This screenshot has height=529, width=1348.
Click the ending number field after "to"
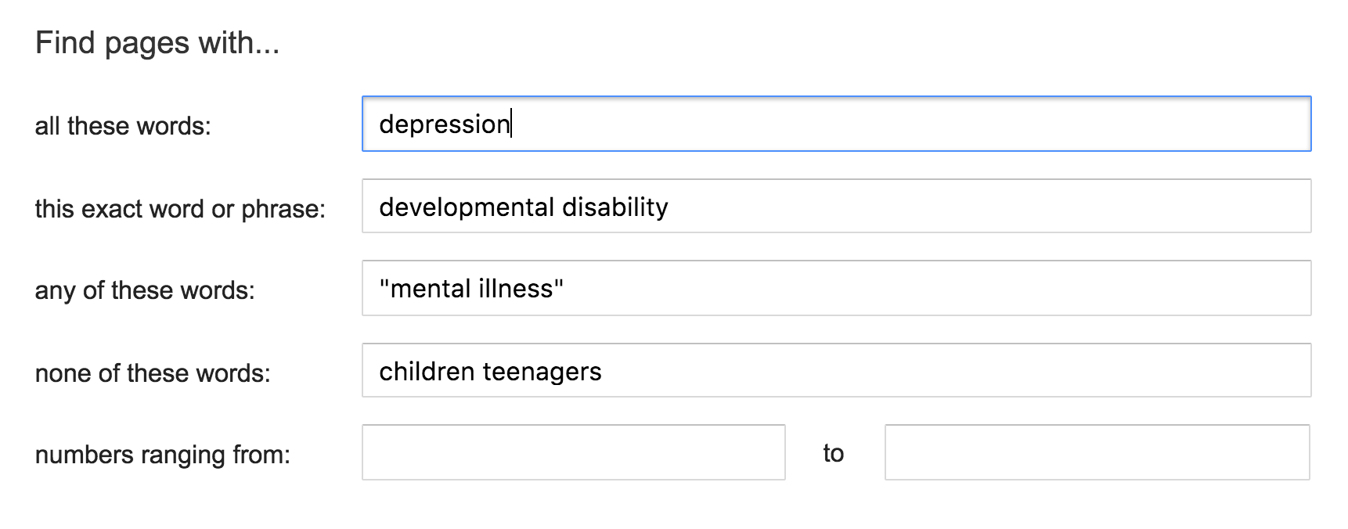(x=1097, y=452)
